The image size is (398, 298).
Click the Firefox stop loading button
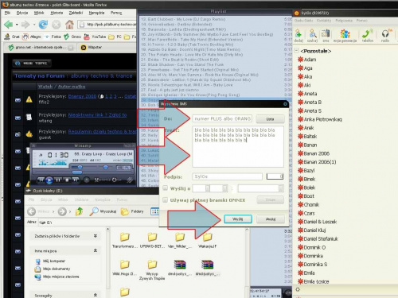(x=57, y=25)
